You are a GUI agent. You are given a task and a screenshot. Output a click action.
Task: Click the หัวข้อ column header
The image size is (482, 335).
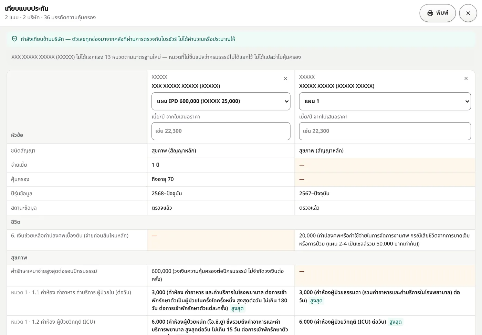[x=17, y=135]
